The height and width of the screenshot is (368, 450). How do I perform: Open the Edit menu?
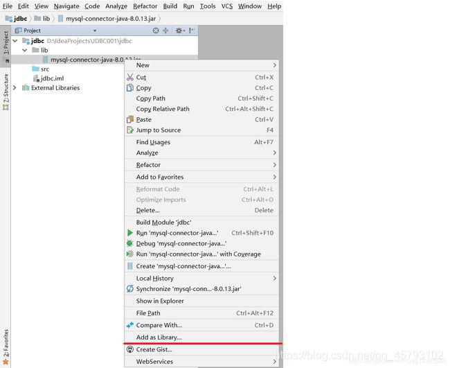tap(24, 6)
